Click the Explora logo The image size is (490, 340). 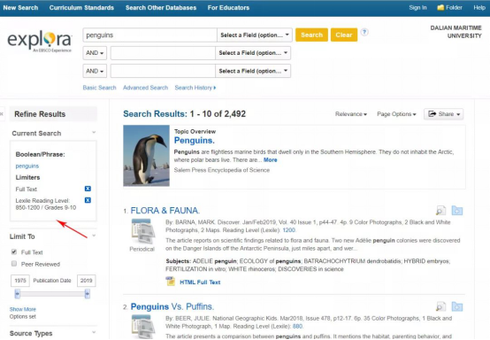click(x=40, y=41)
